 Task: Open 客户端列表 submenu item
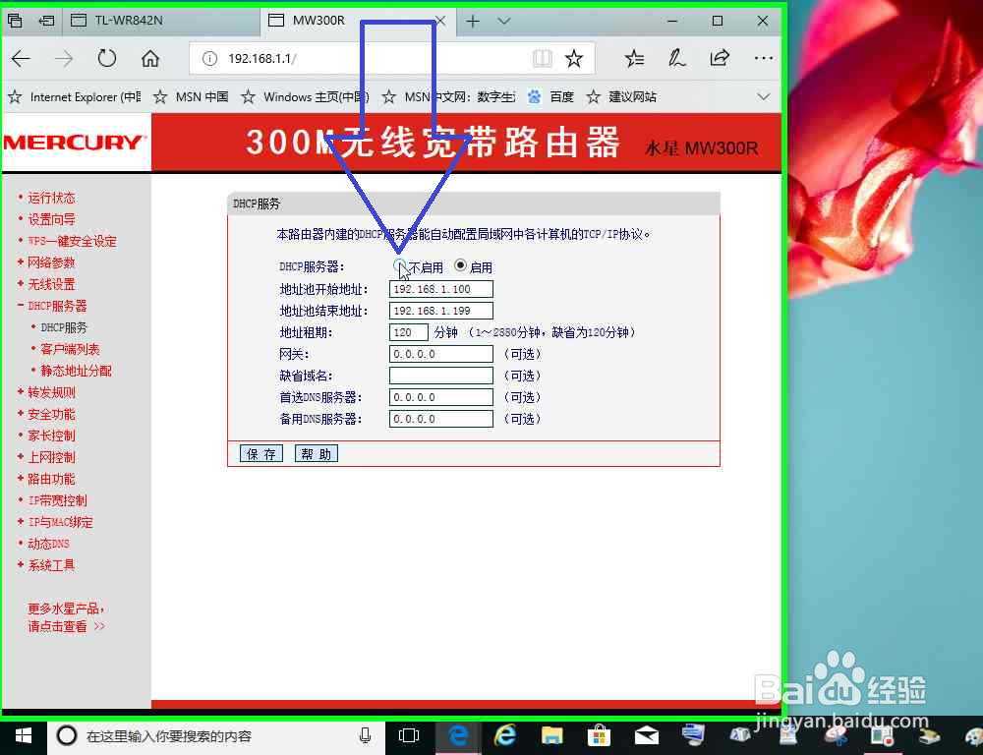(70, 349)
